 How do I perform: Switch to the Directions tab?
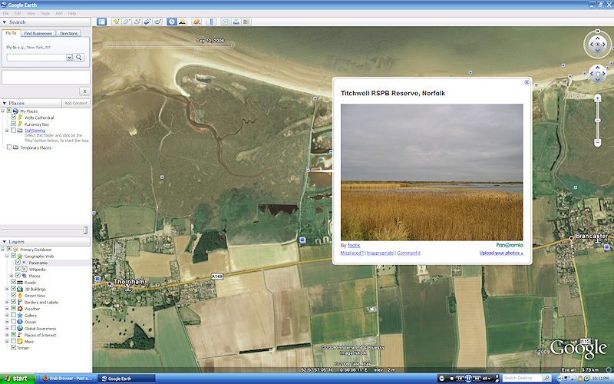tap(68, 34)
